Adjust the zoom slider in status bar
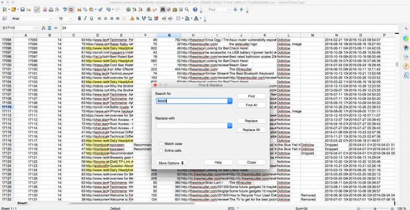Viewport: 410px width, 210px height. [376, 208]
